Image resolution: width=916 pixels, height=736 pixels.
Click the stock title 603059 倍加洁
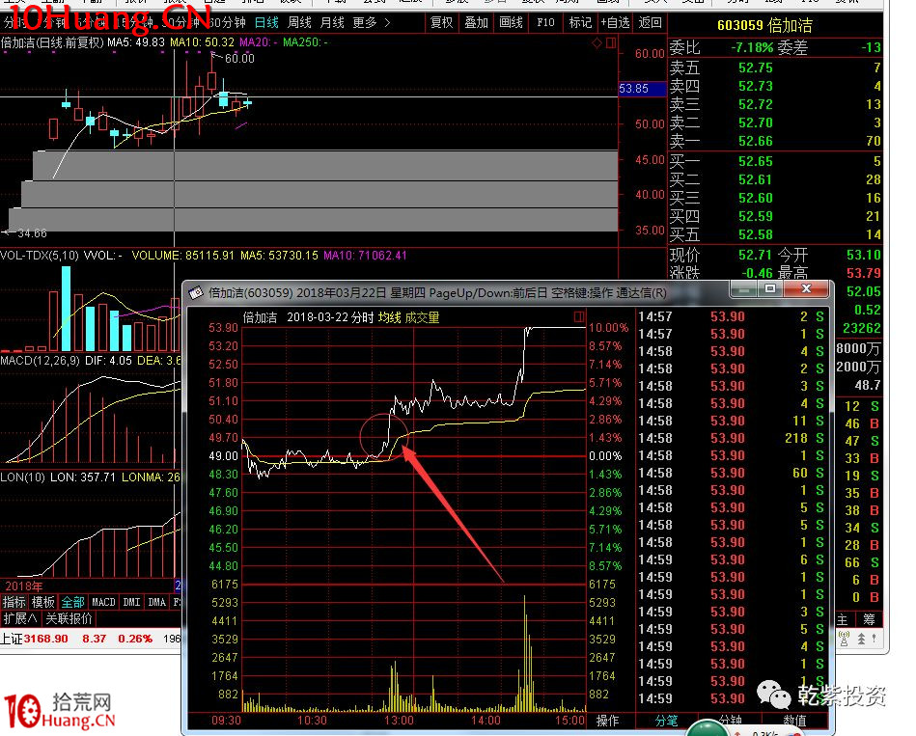(764, 26)
